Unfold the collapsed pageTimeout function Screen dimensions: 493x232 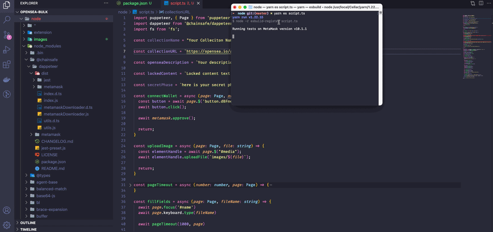point(131,184)
